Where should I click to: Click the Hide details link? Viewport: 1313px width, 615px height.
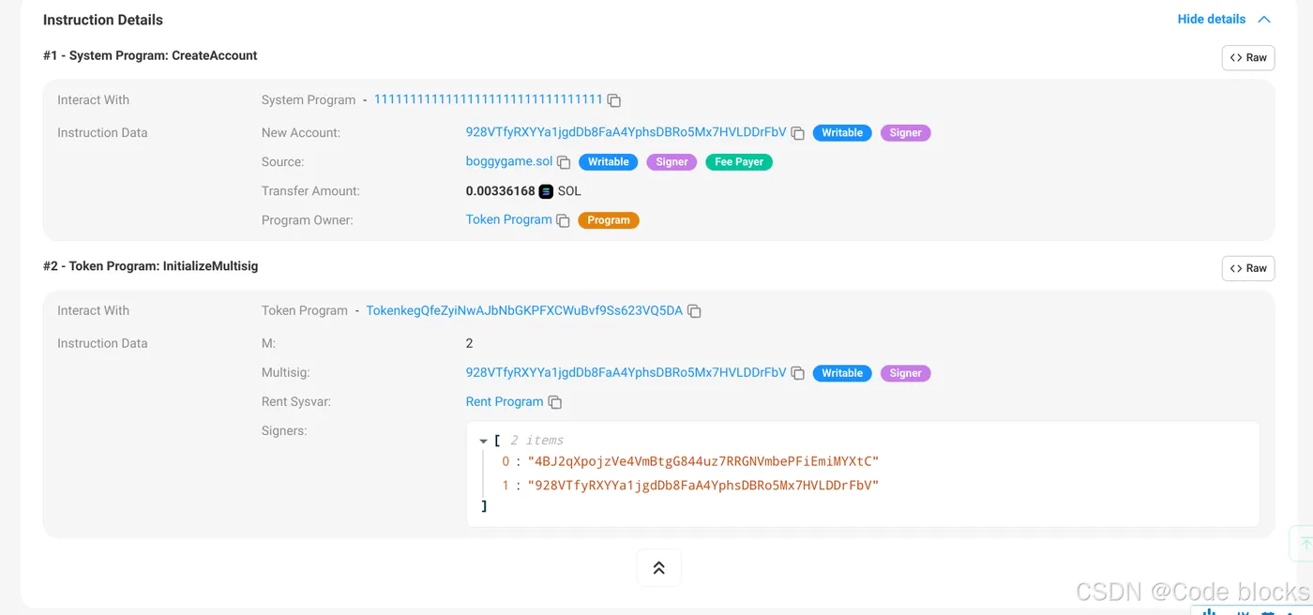(1212, 19)
